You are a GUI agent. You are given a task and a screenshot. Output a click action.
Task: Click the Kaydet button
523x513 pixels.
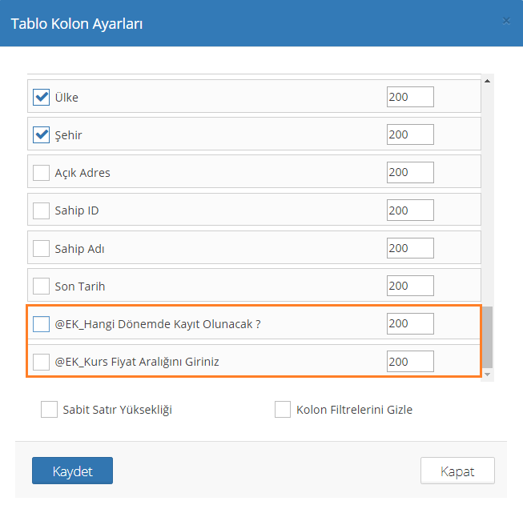72,471
